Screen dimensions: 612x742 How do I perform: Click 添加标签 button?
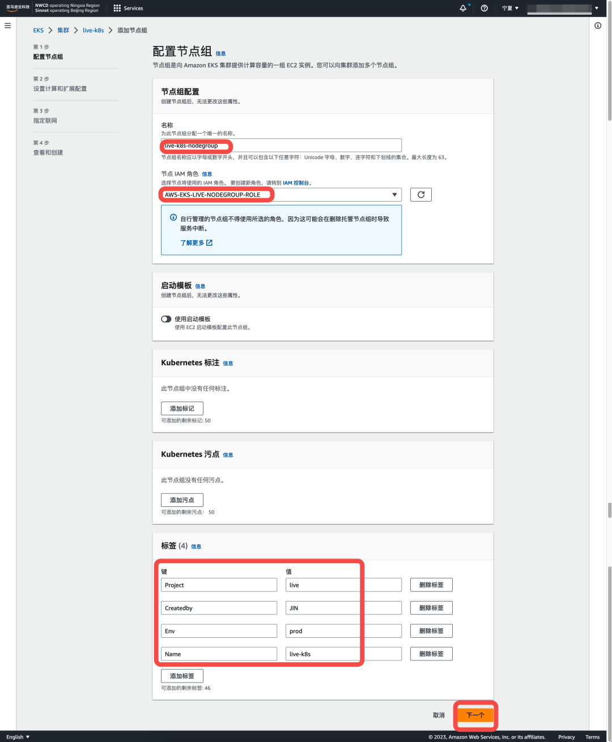[x=182, y=676]
